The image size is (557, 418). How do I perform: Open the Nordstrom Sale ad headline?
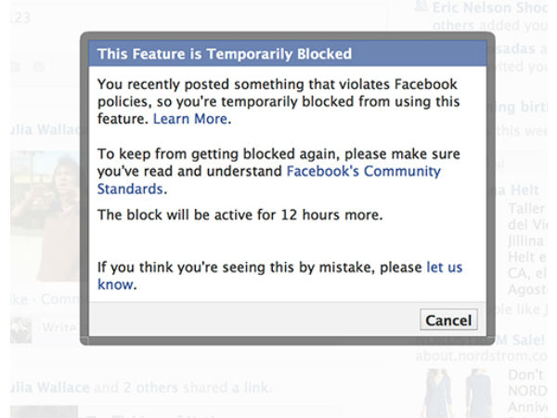[x=520, y=338]
